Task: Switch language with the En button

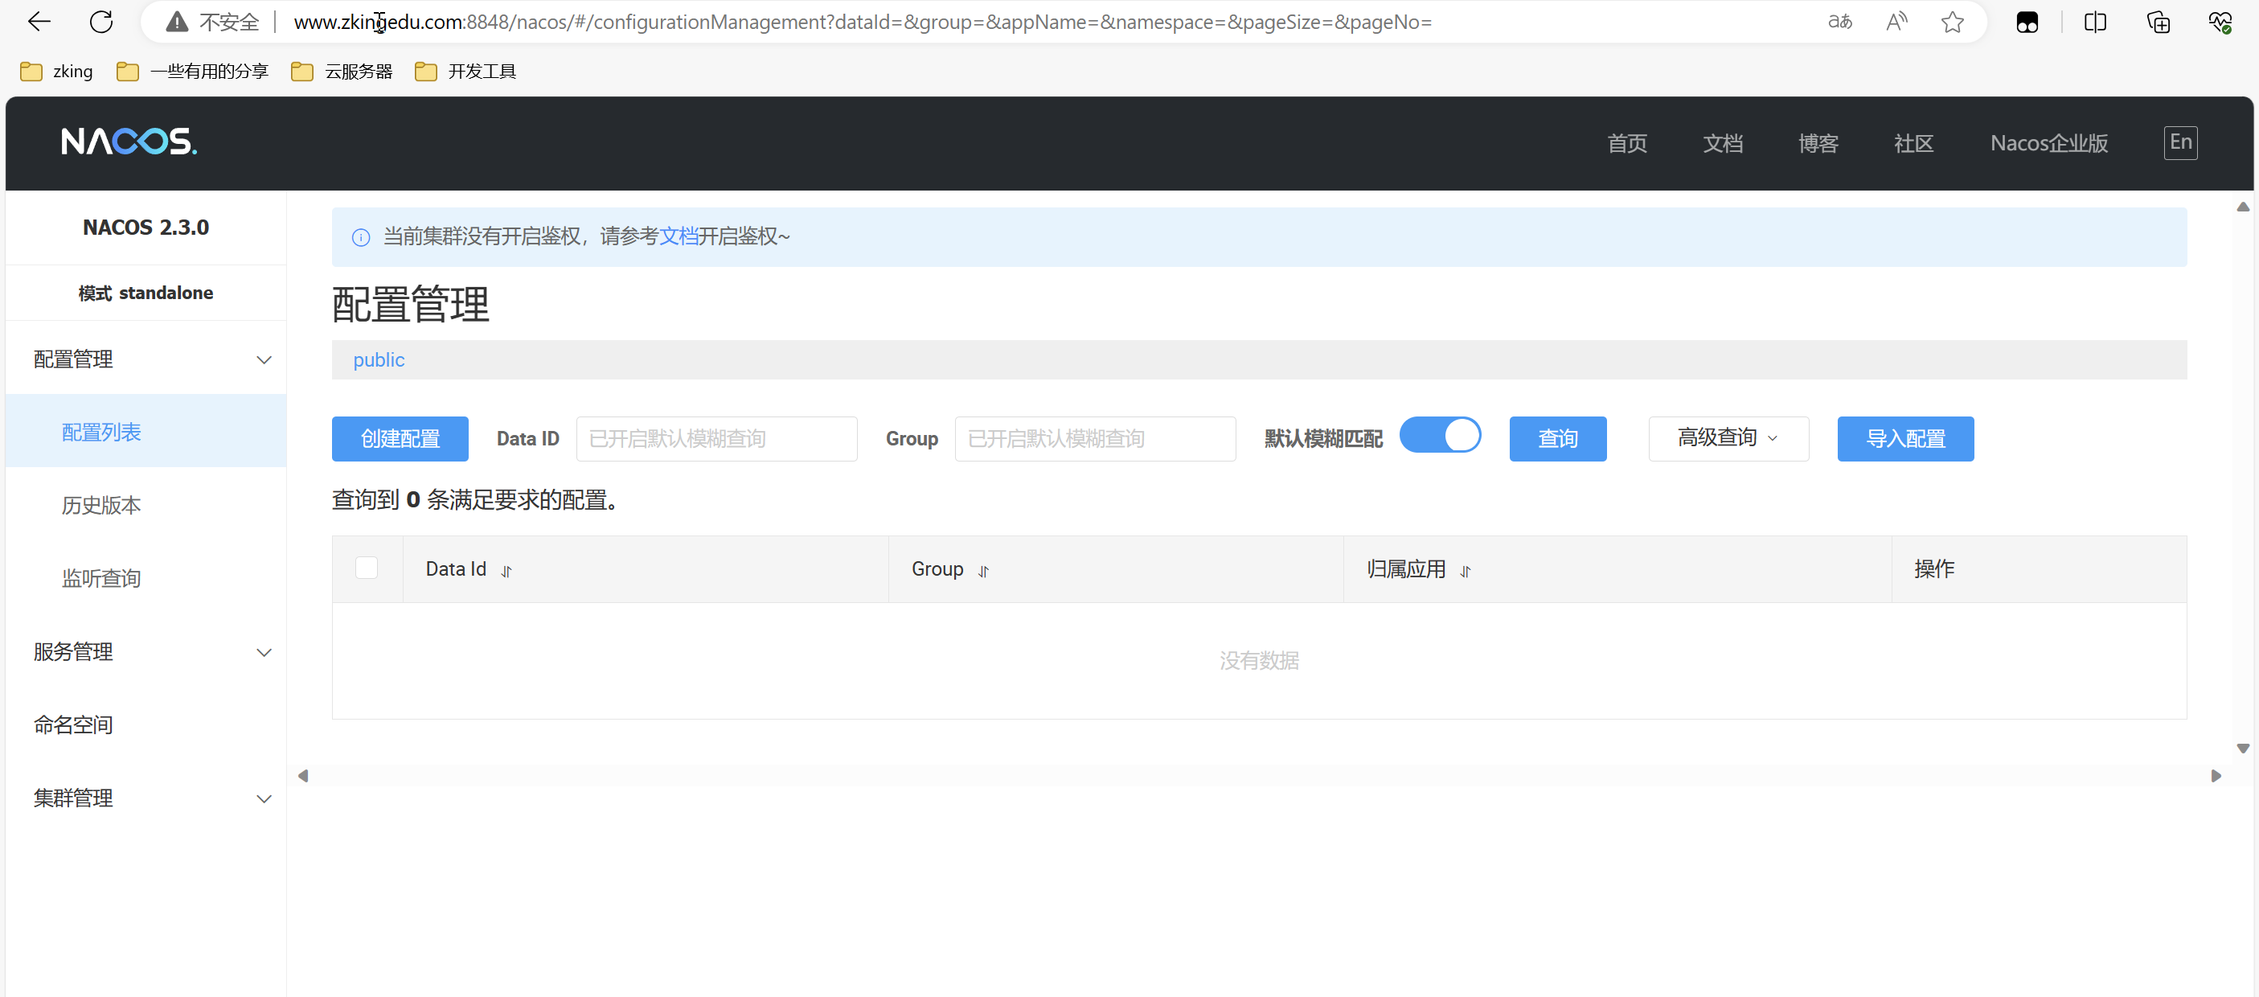Action: tap(2180, 142)
